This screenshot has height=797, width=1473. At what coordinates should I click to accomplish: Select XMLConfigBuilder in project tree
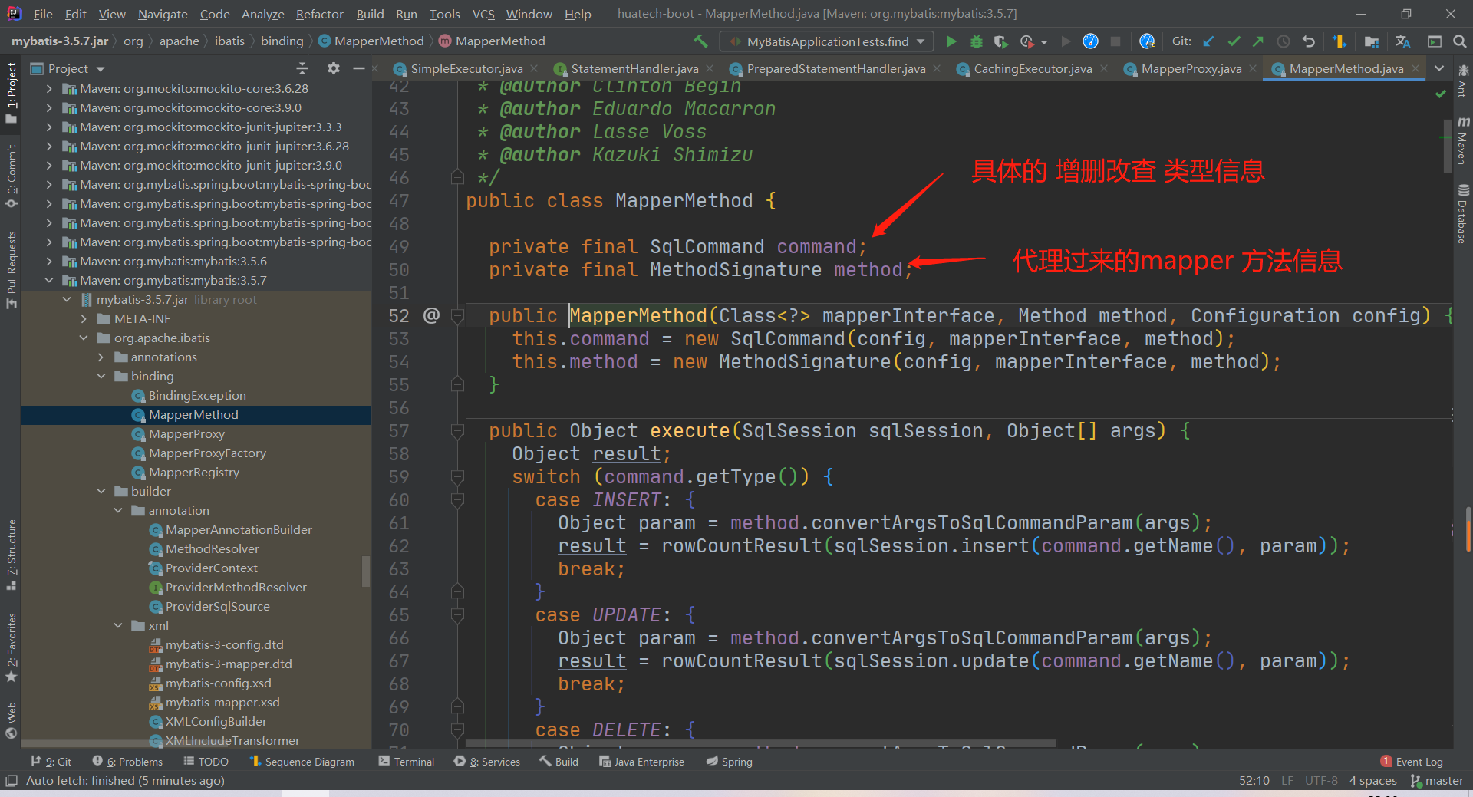pos(216,721)
